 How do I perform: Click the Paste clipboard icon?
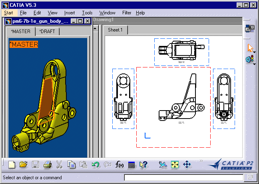83,164
